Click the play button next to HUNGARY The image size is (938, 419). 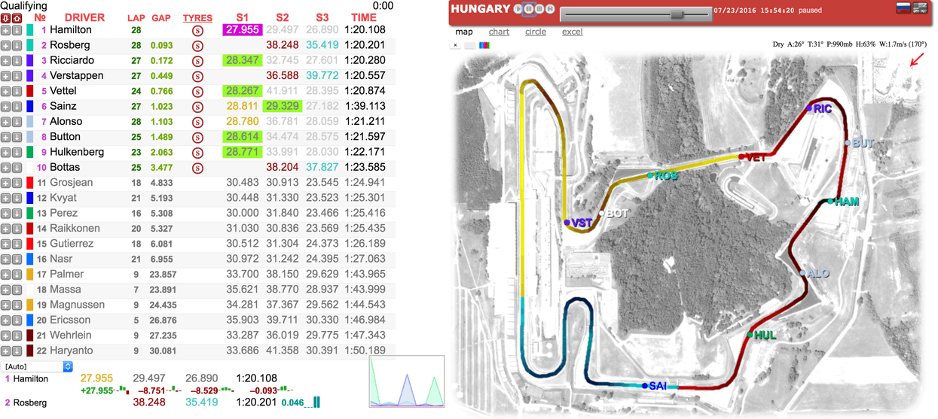[x=518, y=9]
